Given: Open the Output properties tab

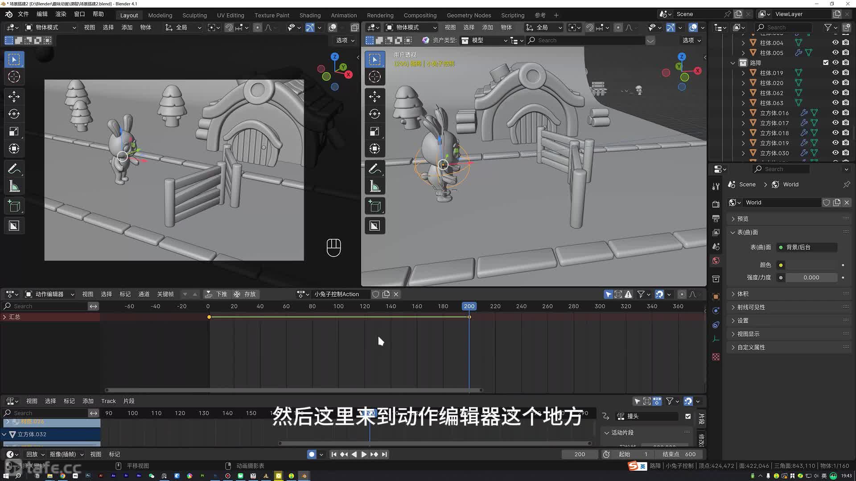Looking at the screenshot, I should point(716,218).
